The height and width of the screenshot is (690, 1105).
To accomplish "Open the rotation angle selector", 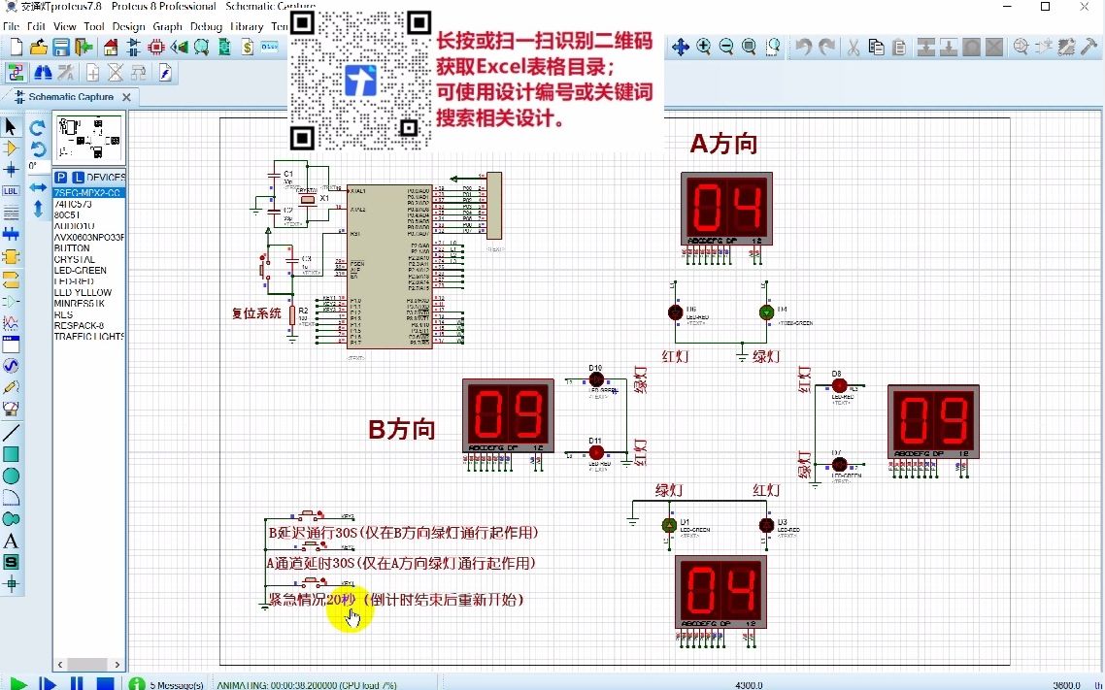I will coord(38,165).
